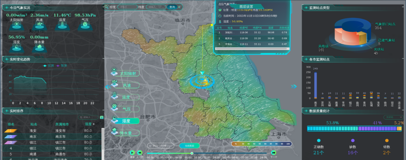Screen dimensions: 406x160
Task: Advance to next step with 下一个
Action: 274,153
